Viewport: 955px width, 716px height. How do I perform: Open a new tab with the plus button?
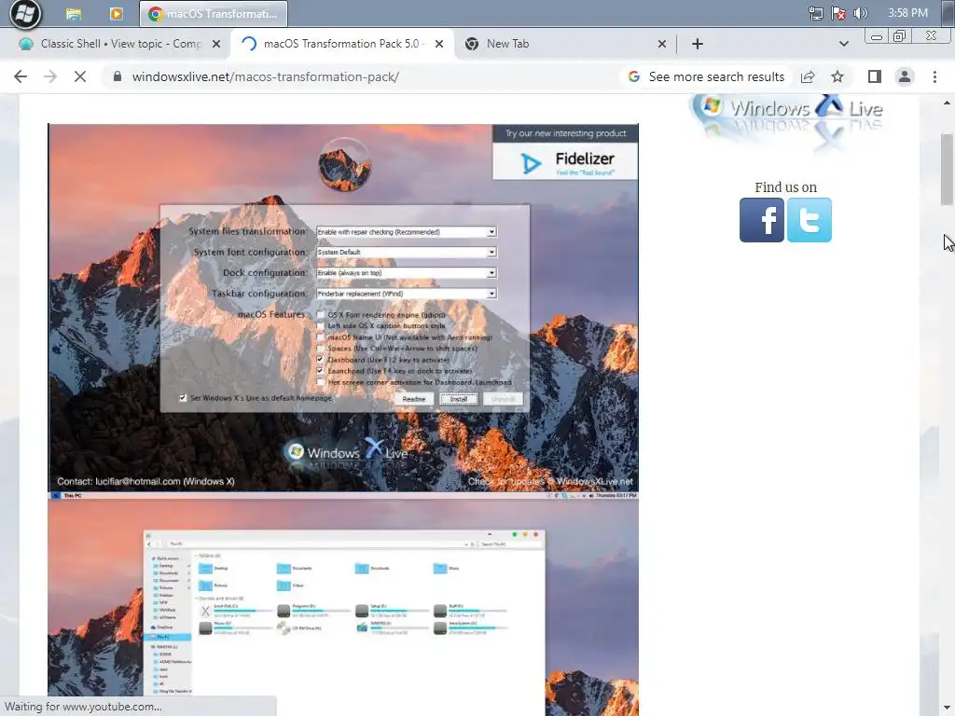[698, 44]
